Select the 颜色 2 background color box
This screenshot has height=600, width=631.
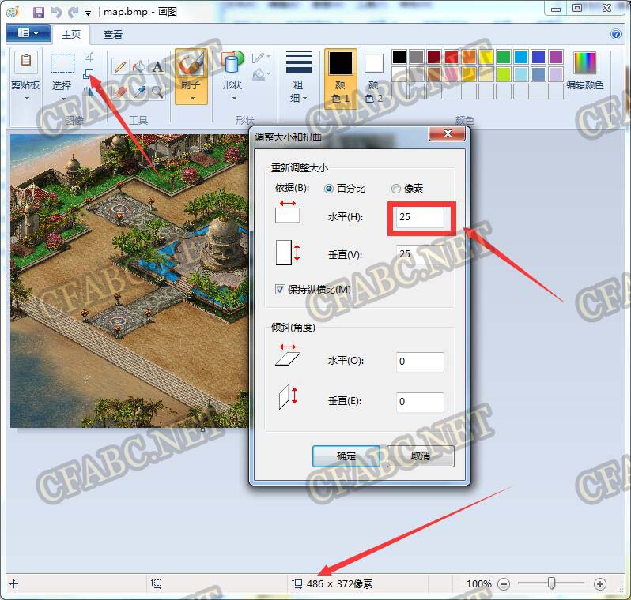pos(373,79)
